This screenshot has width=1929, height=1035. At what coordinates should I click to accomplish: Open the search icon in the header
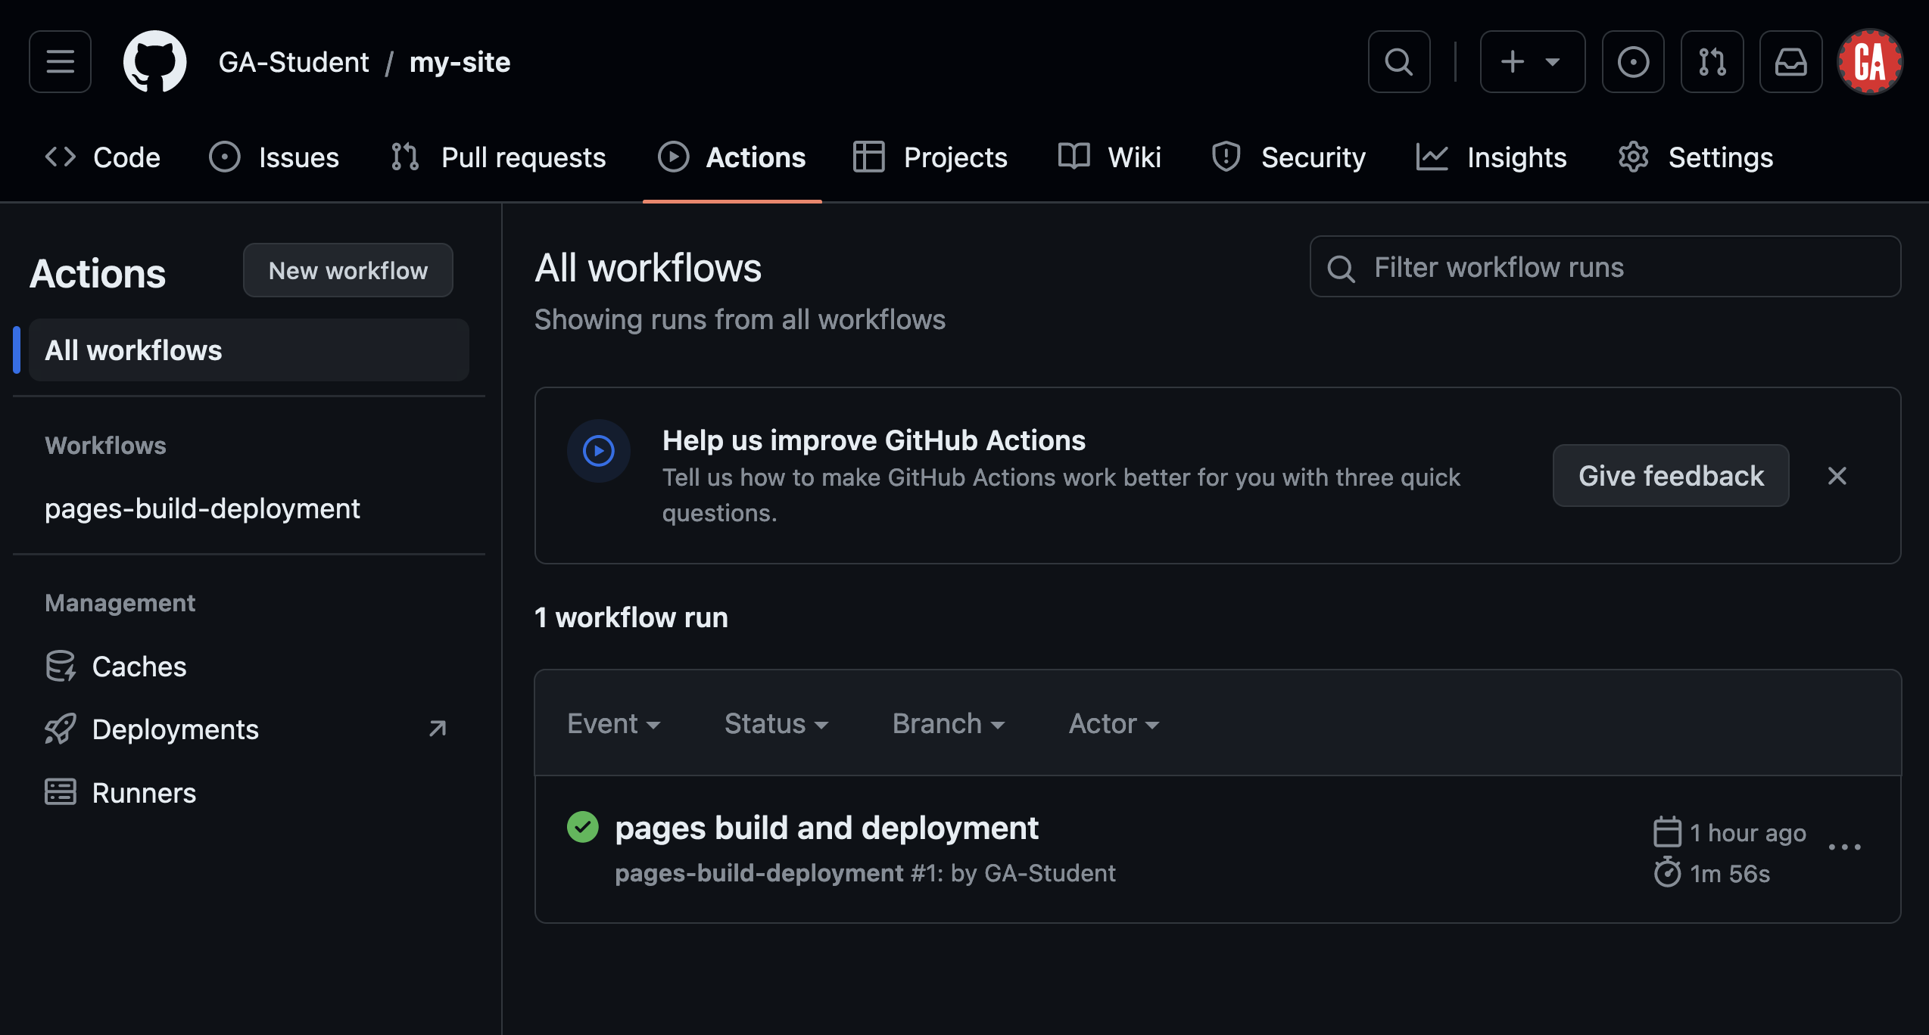coord(1398,61)
